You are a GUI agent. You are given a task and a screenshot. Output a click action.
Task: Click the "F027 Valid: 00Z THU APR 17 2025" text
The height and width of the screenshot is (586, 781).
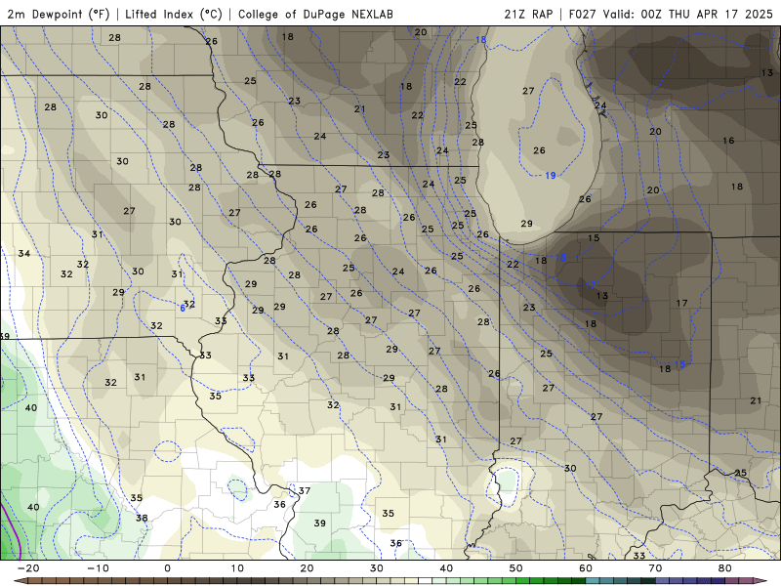pos(671,14)
